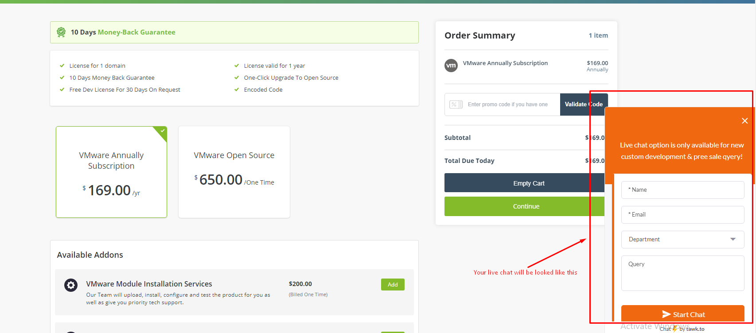Add VMware Module Installation Services addon
This screenshot has width=756, height=333.
[393, 285]
